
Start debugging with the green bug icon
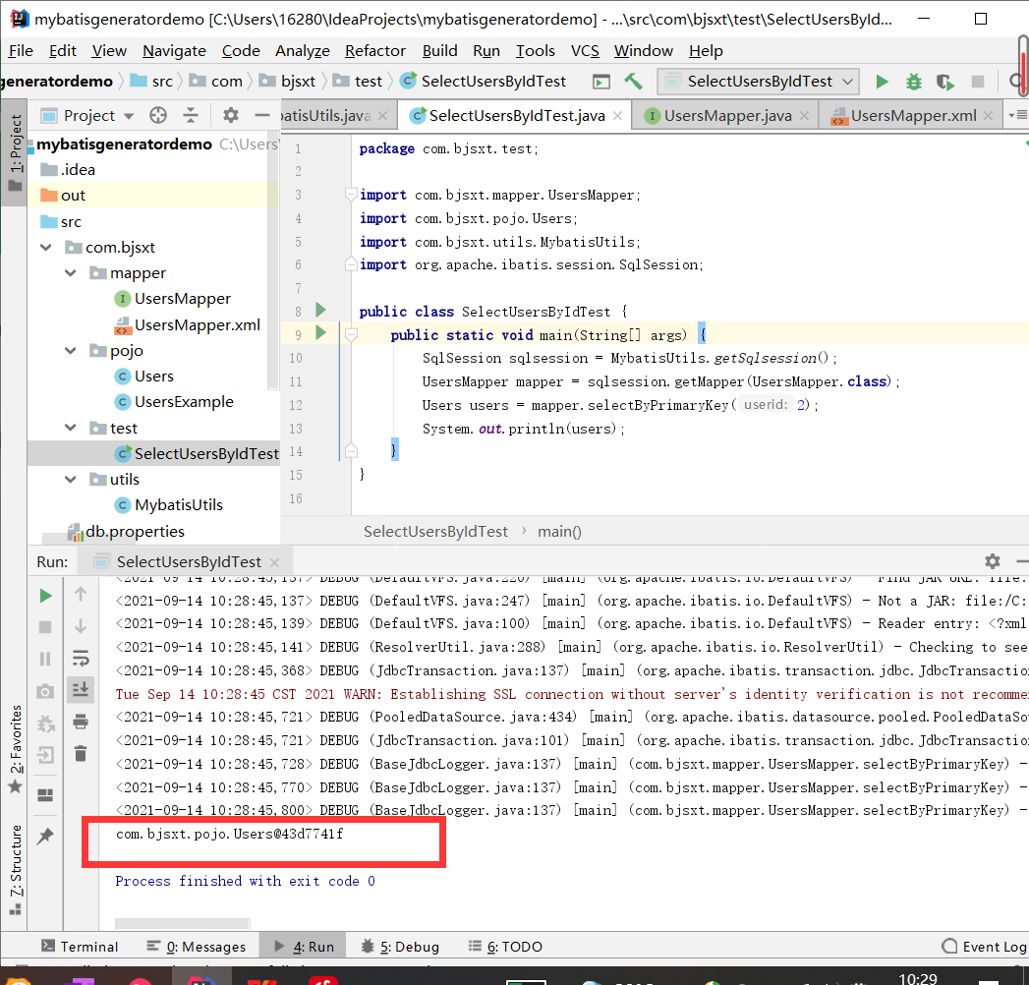913,82
